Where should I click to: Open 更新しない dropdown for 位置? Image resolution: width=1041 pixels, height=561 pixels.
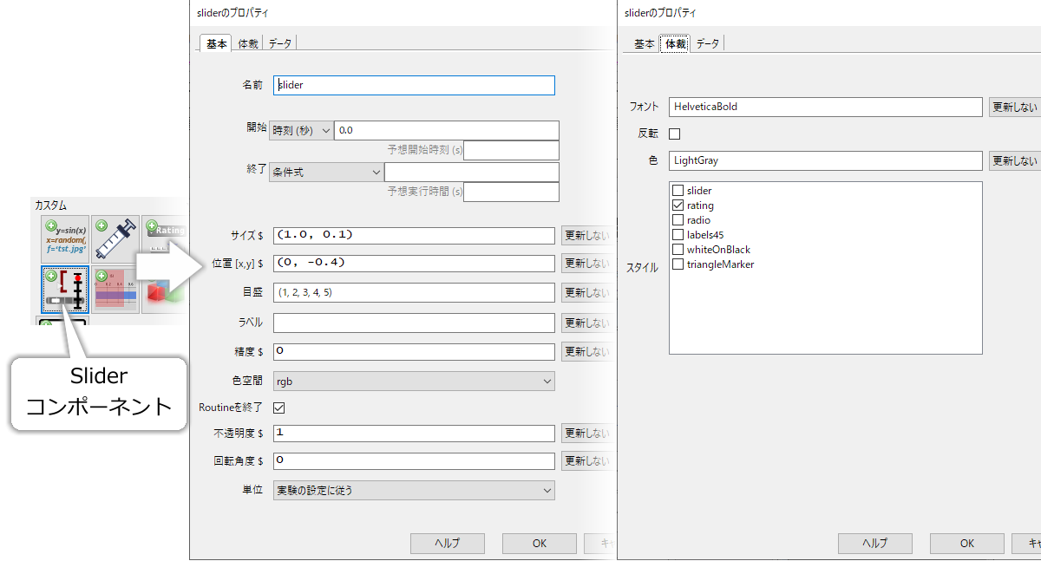coord(587,263)
